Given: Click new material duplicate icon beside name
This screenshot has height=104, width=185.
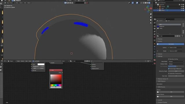Looking at the screenshot, I should coord(177,36).
